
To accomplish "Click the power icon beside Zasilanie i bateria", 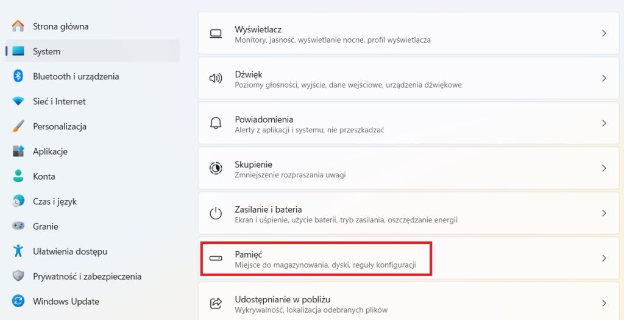I will click(x=216, y=213).
